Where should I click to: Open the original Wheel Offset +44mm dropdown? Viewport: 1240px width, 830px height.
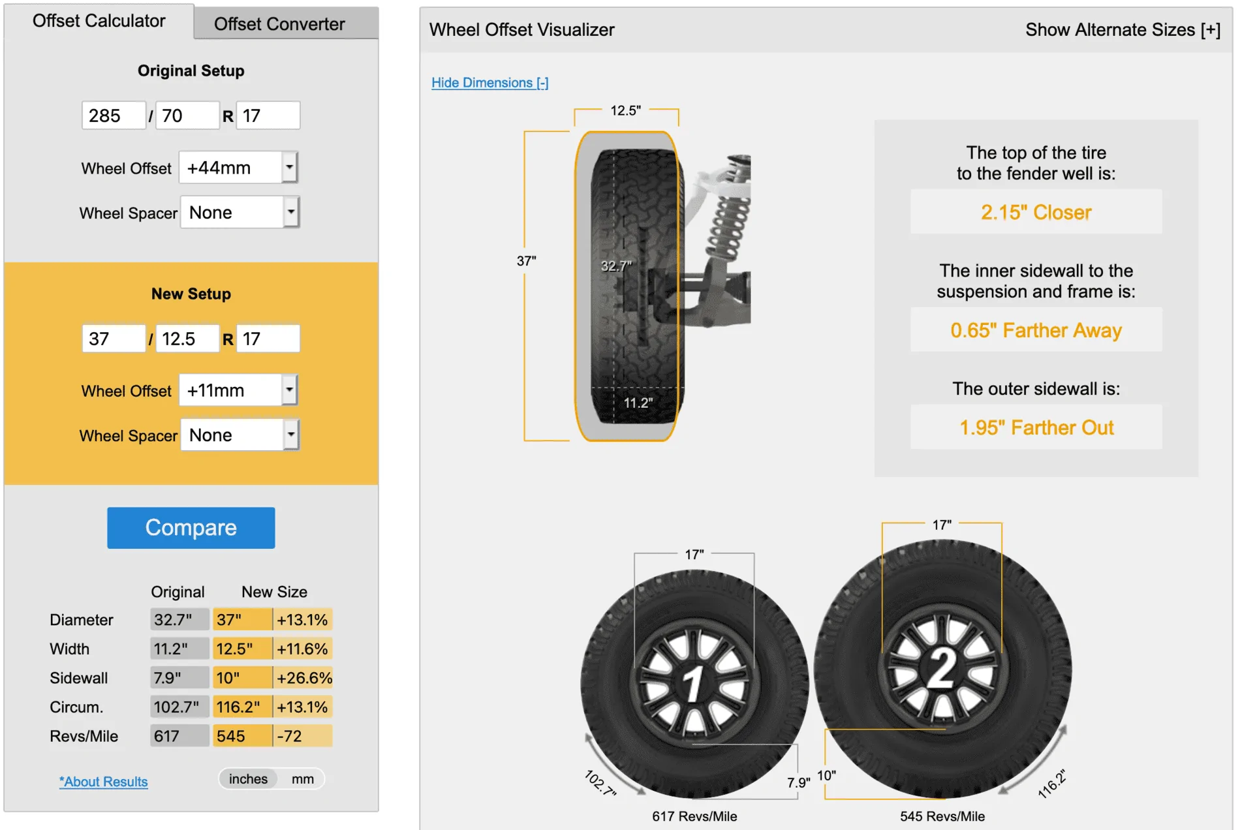coord(238,168)
